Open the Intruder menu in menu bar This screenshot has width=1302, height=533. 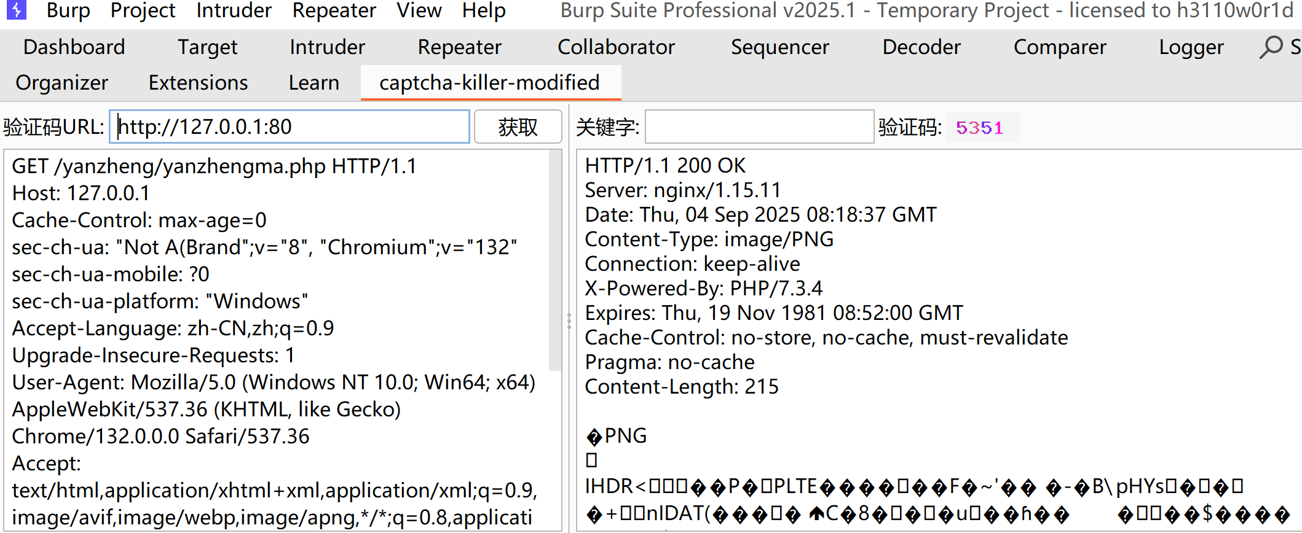coord(234,10)
